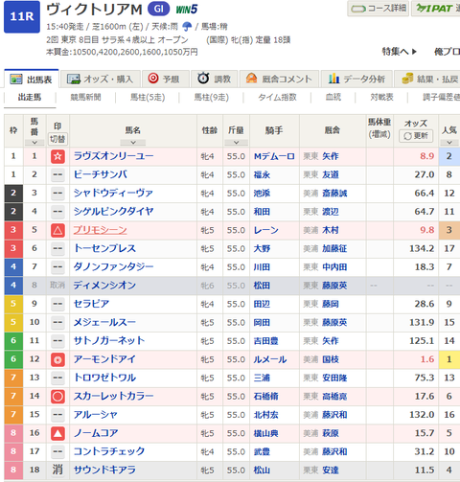Select the 馬柱(5走) sub-tab

pyautogui.click(x=148, y=97)
